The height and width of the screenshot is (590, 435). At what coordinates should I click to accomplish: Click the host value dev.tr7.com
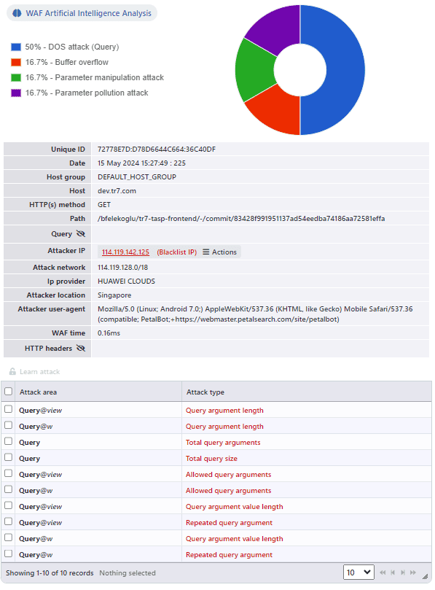click(117, 191)
